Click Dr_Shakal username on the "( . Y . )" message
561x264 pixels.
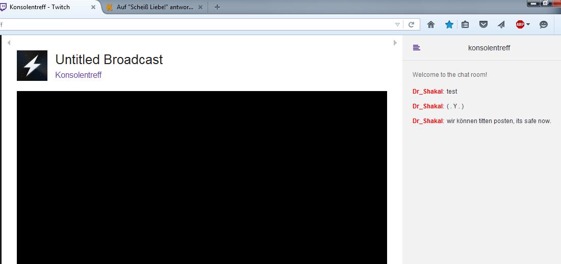(428, 106)
